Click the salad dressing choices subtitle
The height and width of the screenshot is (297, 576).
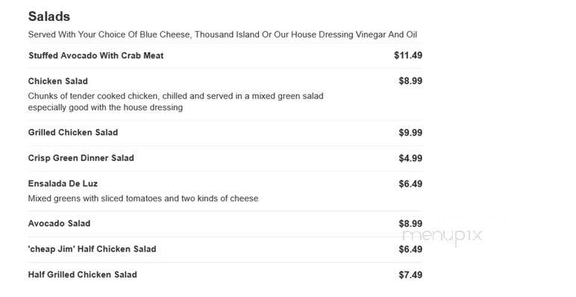coord(222,34)
